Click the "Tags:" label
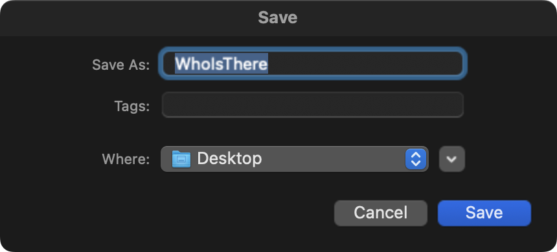Viewport: 557px width, 252px height. pyautogui.click(x=131, y=106)
